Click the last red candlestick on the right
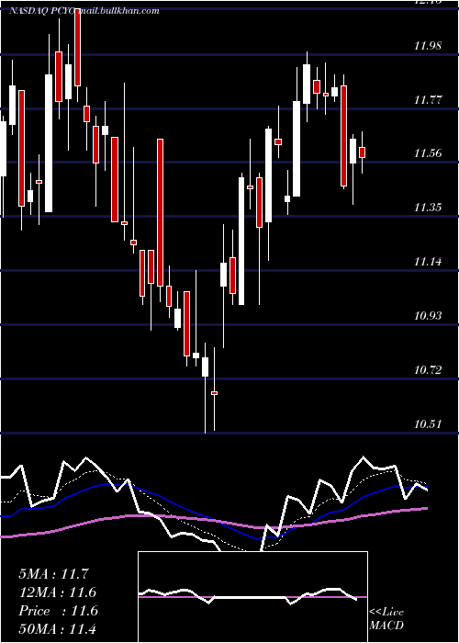This screenshot has width=459, height=643. click(362, 152)
